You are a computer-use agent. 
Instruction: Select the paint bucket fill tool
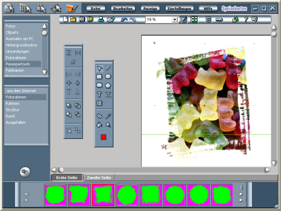click(99, 125)
